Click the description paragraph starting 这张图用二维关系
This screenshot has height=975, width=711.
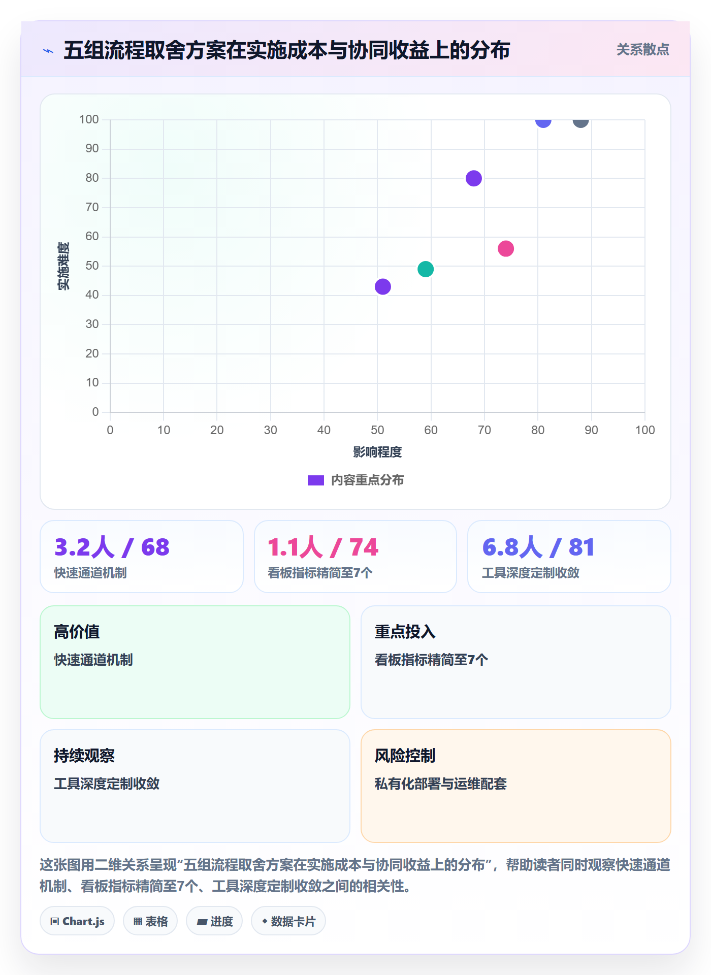(x=355, y=875)
